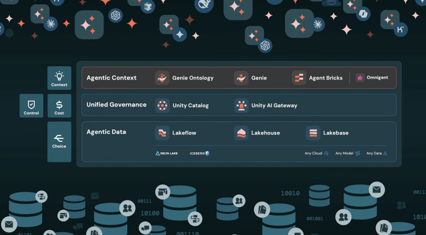The image size is (426, 235).
Task: Click the standalone Genie text label
Action: (x=259, y=78)
